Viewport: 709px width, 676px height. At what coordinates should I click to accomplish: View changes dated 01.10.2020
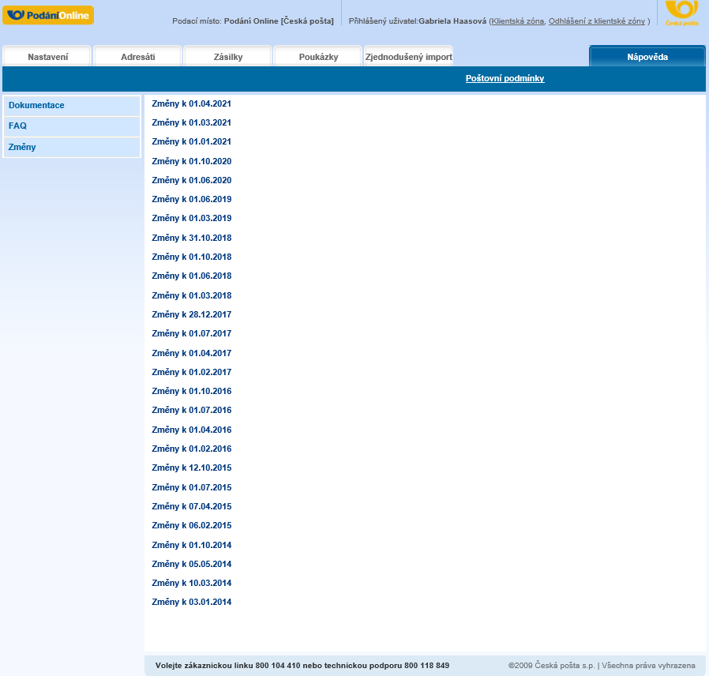[x=191, y=161]
